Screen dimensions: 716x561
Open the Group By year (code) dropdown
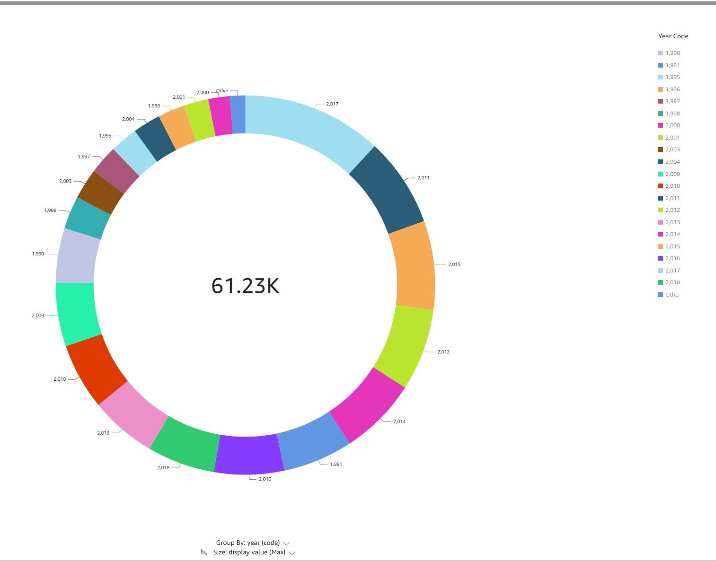click(x=286, y=543)
